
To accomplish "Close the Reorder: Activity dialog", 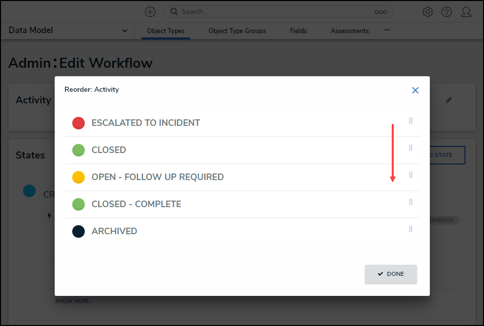I will 415,90.
